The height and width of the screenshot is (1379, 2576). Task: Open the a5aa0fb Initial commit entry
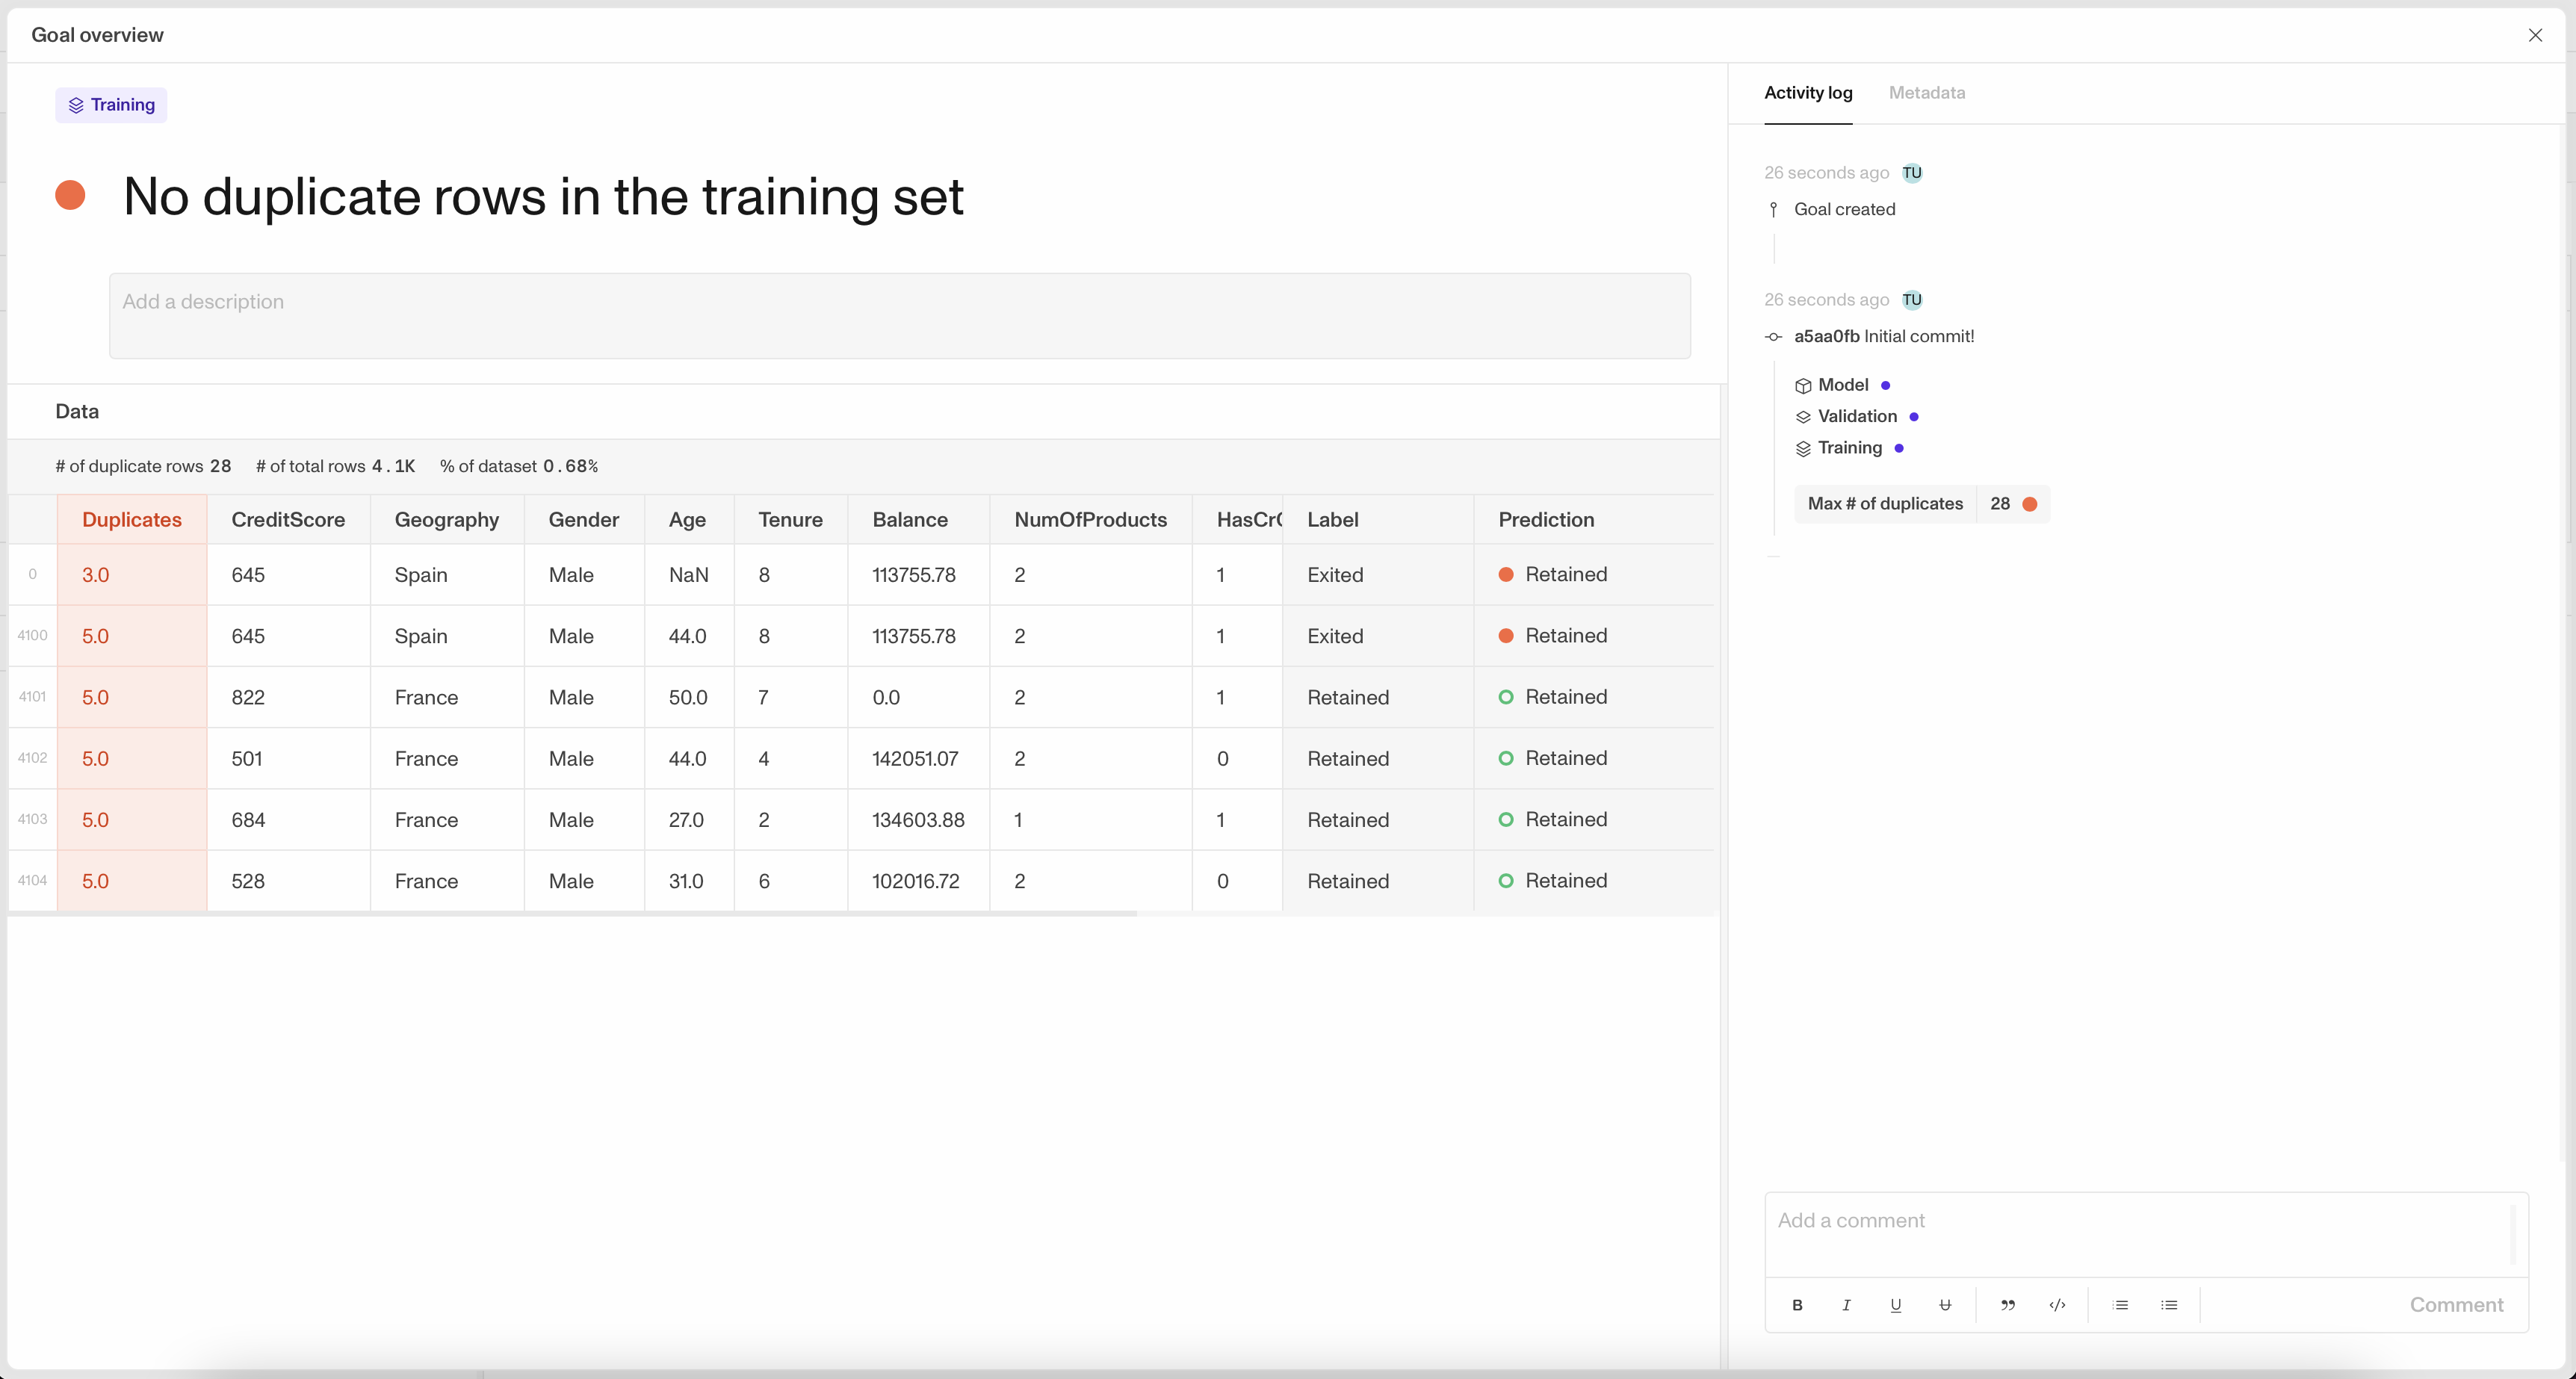(x=1883, y=337)
